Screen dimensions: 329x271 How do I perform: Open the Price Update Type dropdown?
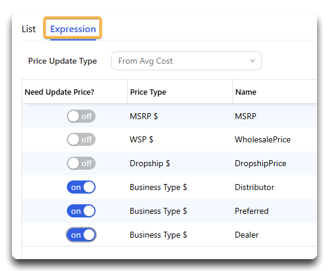click(x=186, y=61)
